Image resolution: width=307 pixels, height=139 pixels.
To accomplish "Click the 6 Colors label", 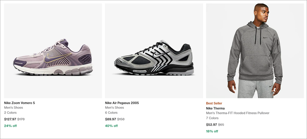I will pyautogui.click(x=111, y=112).
